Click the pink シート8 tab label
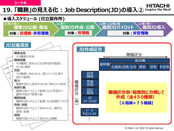The width and height of the screenshot is (174, 131). [20, 3]
